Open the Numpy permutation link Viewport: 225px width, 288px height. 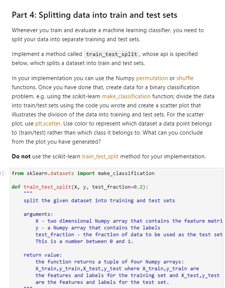click(x=152, y=78)
